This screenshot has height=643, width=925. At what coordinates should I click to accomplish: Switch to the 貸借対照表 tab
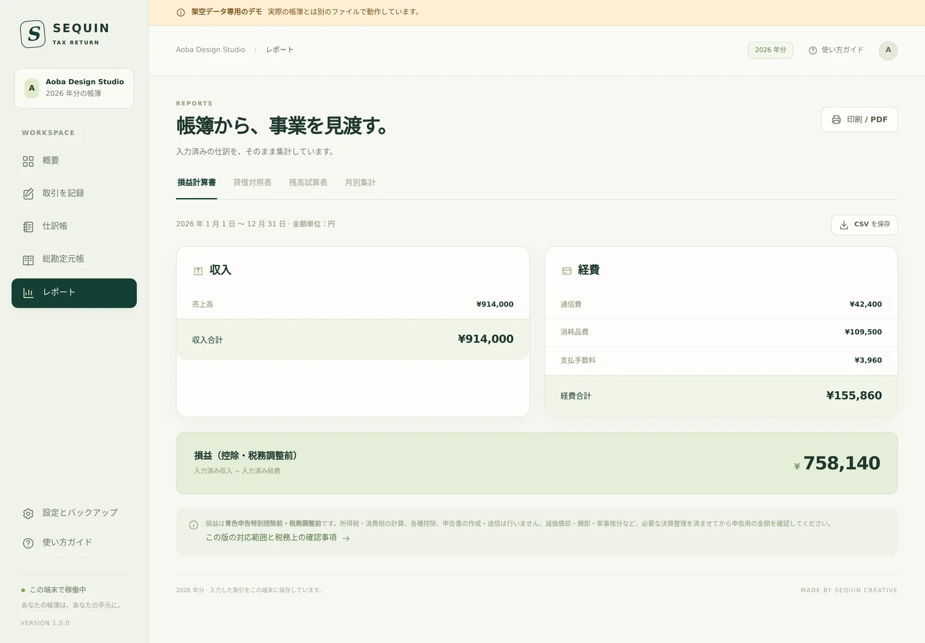(x=252, y=183)
